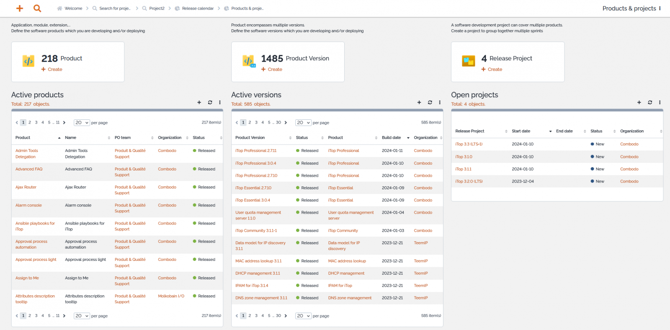This screenshot has width=670, height=330.
Task: Open DNS zone management 3.1.1 version
Action: pyautogui.click(x=261, y=298)
